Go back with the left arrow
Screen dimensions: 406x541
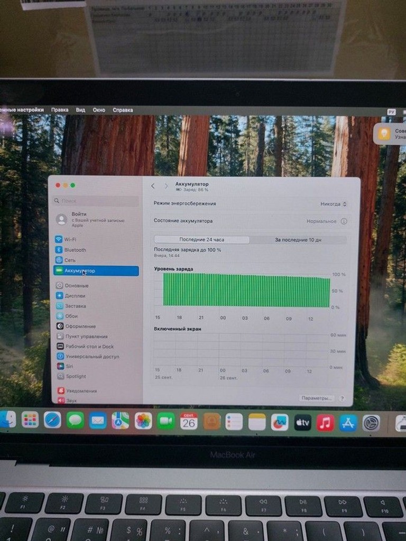153,186
